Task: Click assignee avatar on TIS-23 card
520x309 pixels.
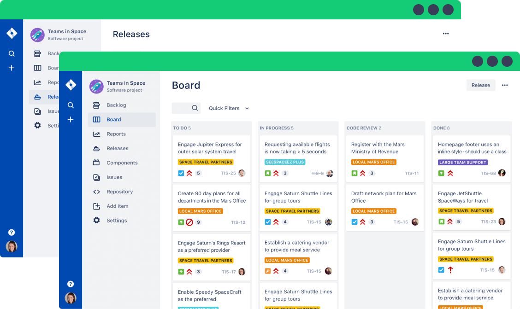Action: [x=502, y=222]
